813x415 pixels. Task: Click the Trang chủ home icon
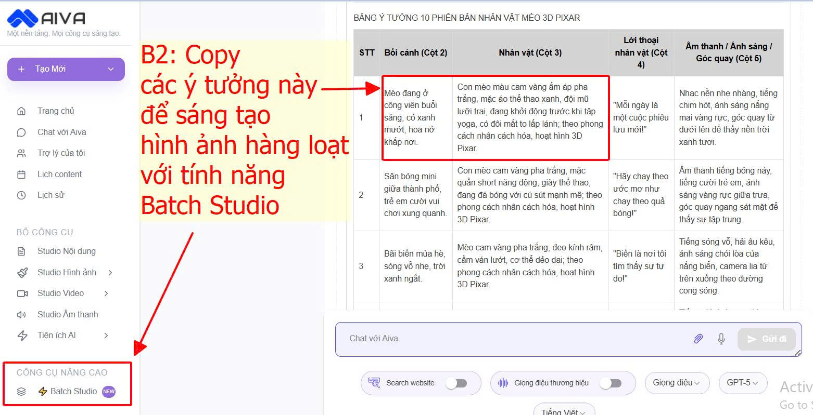[21, 111]
